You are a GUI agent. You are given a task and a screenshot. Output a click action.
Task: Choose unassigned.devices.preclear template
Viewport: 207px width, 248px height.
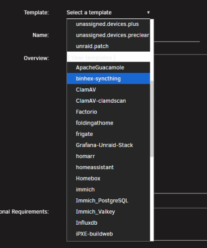[x=108, y=35]
